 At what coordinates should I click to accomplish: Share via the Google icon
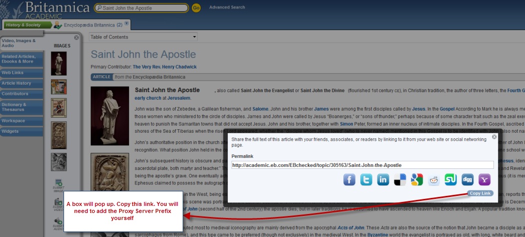coord(417,180)
